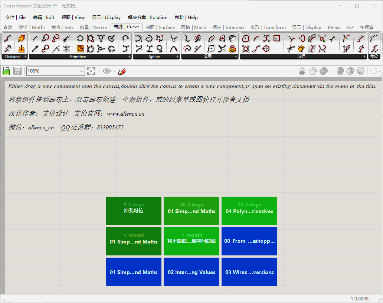The width and height of the screenshot is (383, 303).
Task: Select the Curve Closest Point icon
Action: click(x=291, y=38)
